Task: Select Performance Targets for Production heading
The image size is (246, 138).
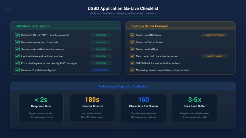Action: [123, 86]
